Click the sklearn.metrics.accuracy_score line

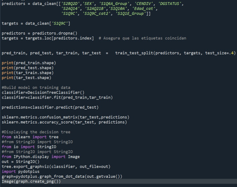[x=64, y=122]
